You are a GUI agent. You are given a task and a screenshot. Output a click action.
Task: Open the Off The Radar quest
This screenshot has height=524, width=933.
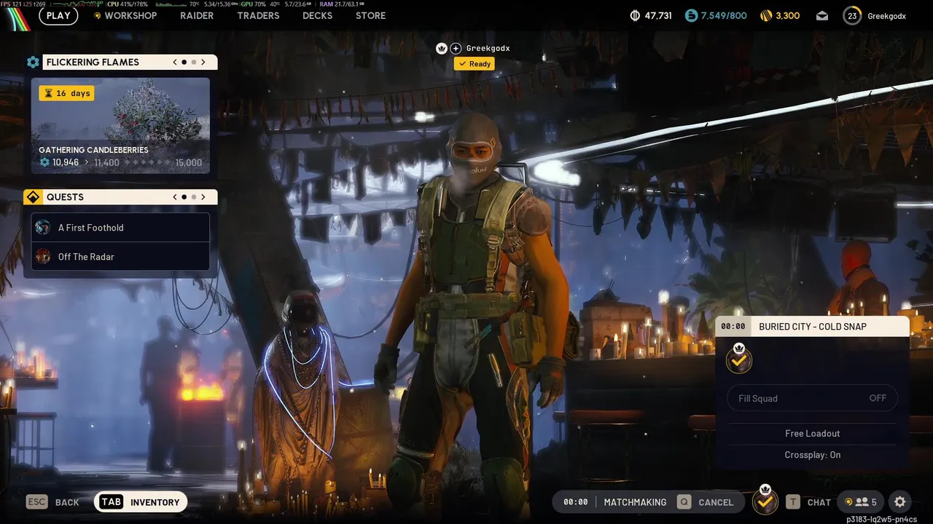pyautogui.click(x=120, y=257)
